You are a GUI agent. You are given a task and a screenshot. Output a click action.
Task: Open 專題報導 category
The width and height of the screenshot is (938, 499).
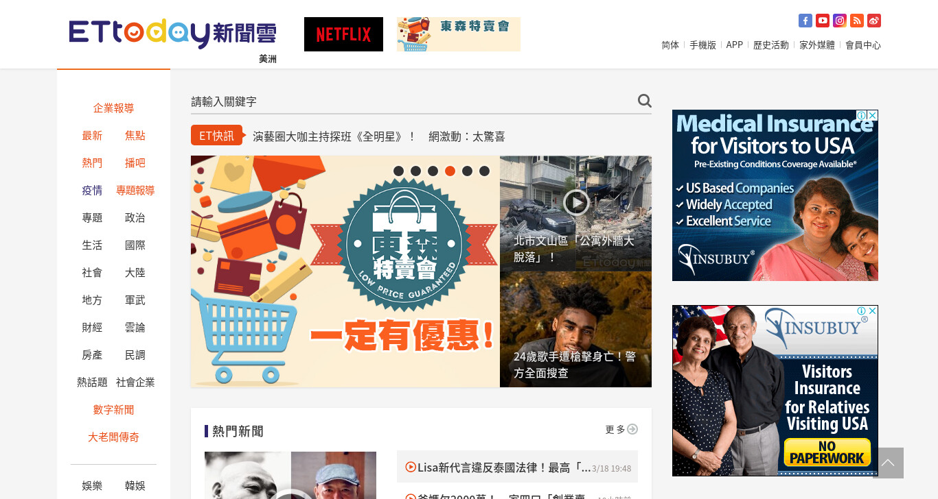coord(135,191)
